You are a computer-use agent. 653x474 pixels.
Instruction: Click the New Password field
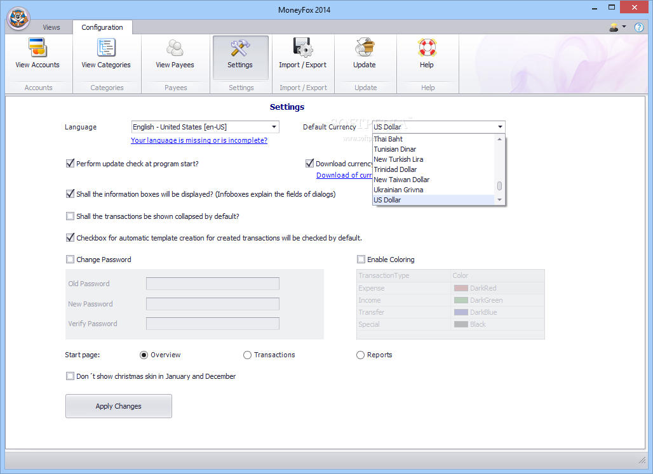[213, 304]
